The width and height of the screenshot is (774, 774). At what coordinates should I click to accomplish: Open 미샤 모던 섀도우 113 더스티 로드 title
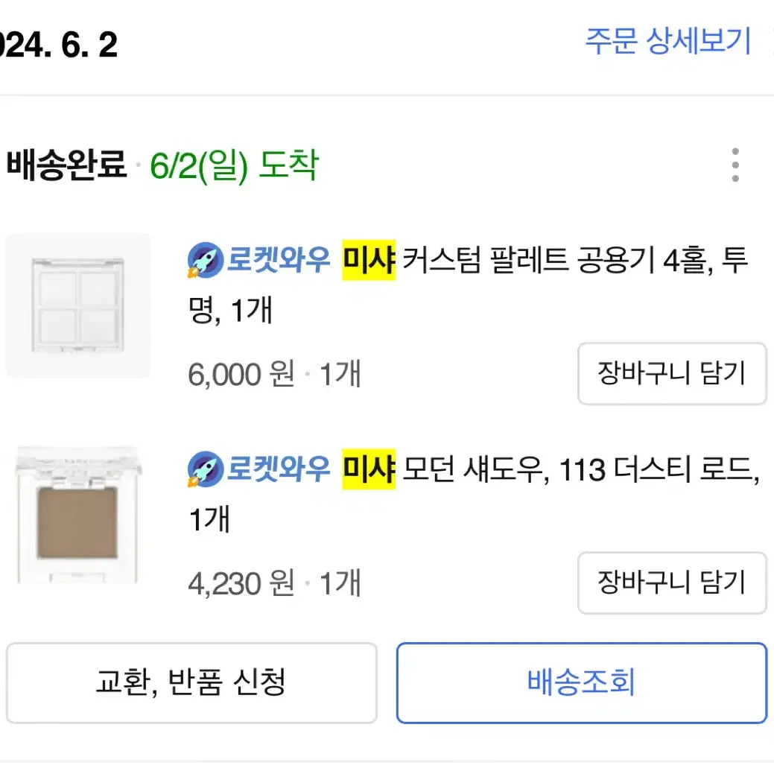click(474, 494)
